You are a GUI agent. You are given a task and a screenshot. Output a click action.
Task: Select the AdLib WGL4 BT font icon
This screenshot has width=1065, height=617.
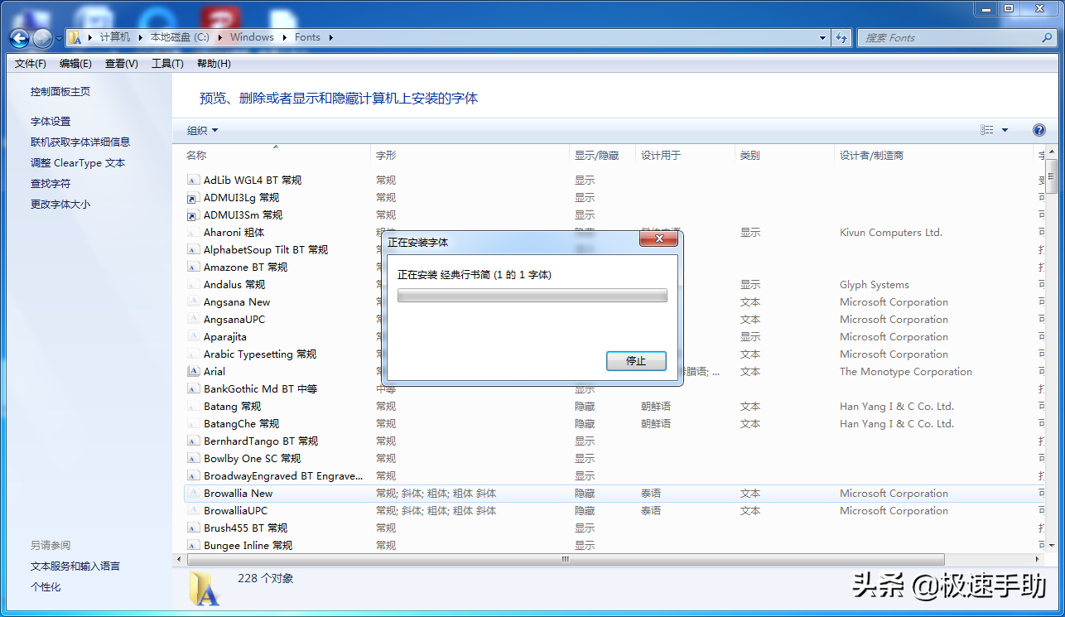pos(193,180)
